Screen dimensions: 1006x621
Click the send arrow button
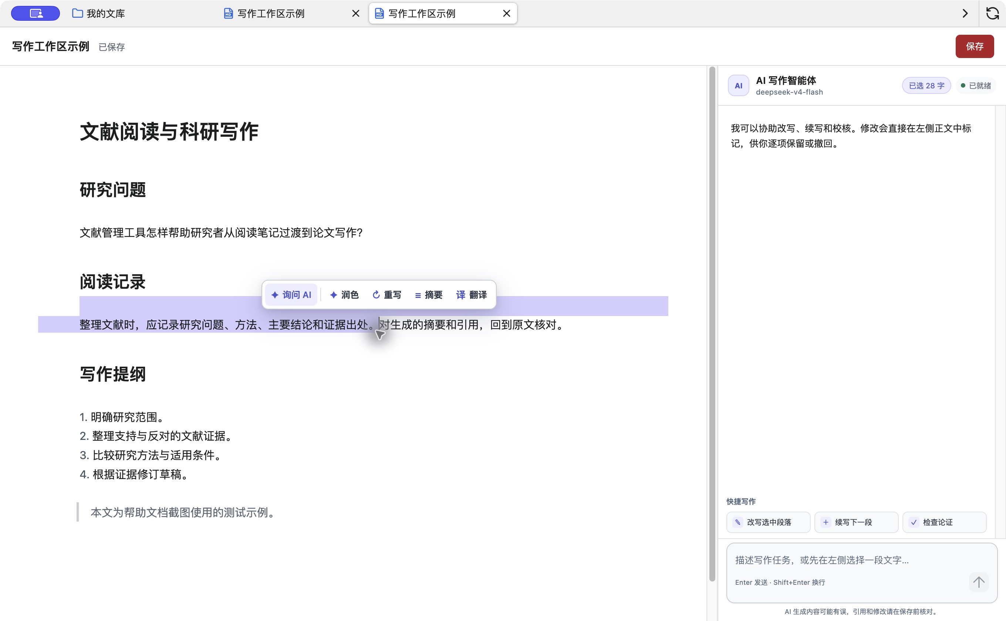pyautogui.click(x=979, y=582)
